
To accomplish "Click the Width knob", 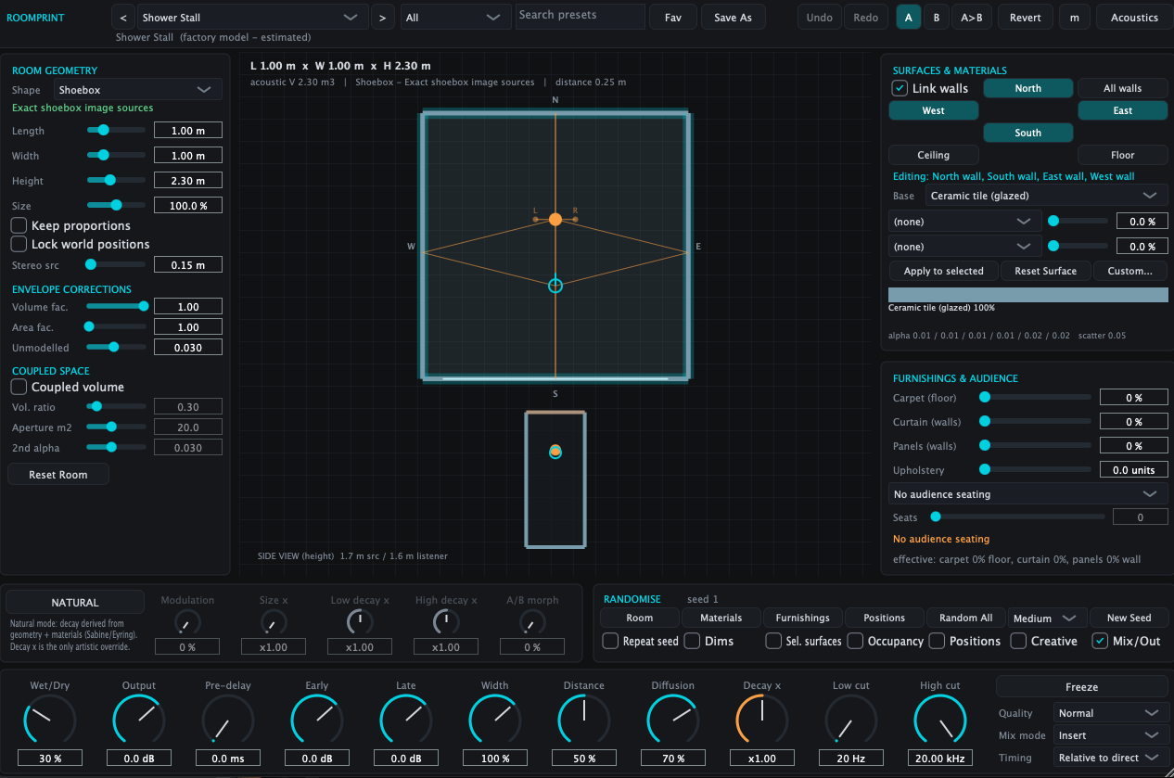I will pos(495,721).
